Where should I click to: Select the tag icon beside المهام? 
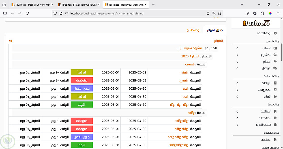click(x=275, y=62)
